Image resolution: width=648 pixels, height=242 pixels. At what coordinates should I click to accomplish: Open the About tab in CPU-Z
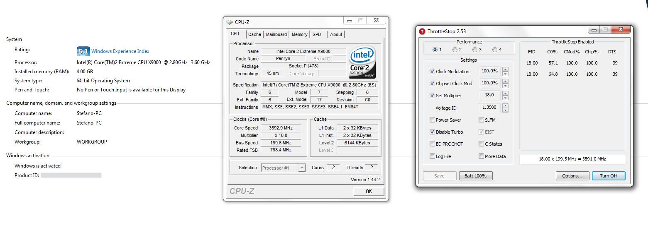336,34
